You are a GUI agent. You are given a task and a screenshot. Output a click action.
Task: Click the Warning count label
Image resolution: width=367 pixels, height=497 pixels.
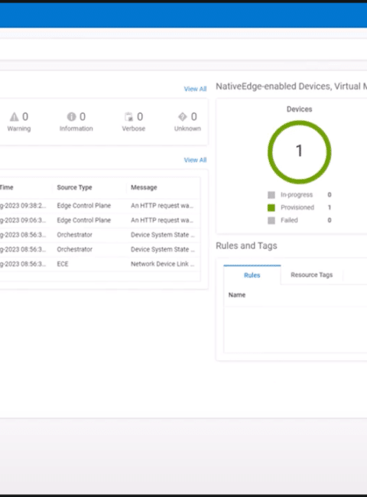click(19, 128)
